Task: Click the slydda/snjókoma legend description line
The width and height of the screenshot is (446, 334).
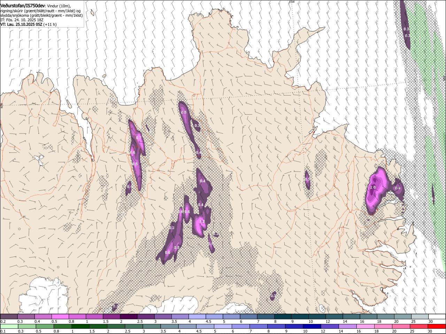Action: tap(41, 15)
